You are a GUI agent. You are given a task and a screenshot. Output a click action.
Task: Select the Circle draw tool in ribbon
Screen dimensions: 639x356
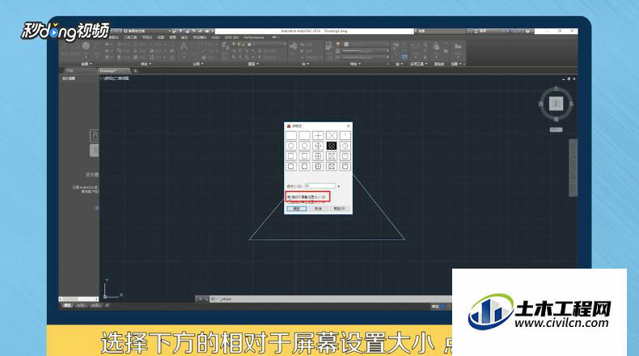pos(86,46)
